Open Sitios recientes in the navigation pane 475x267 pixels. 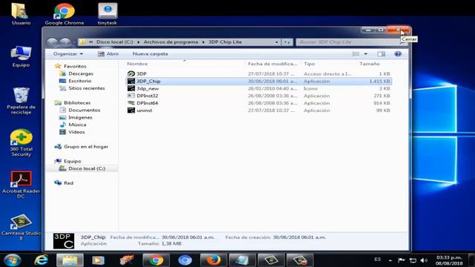(87, 88)
